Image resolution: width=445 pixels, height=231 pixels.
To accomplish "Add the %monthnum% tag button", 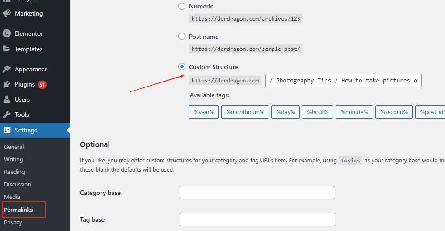I will point(245,112).
